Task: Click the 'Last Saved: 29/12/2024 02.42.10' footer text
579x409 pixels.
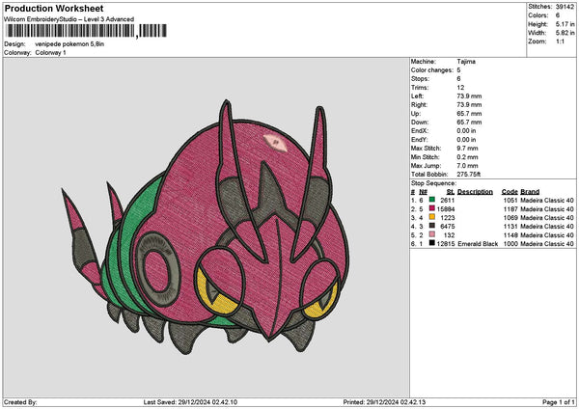Action: [x=190, y=402]
